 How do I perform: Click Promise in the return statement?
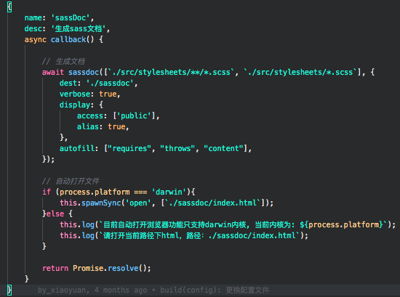(x=88, y=268)
